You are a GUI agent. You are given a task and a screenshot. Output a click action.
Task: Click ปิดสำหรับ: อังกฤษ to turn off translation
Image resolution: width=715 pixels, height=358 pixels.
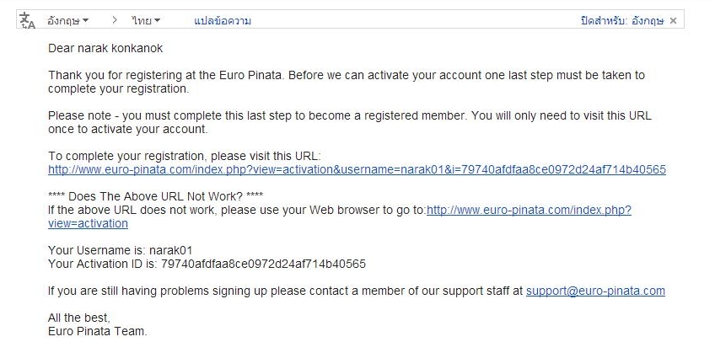pyautogui.click(x=622, y=20)
